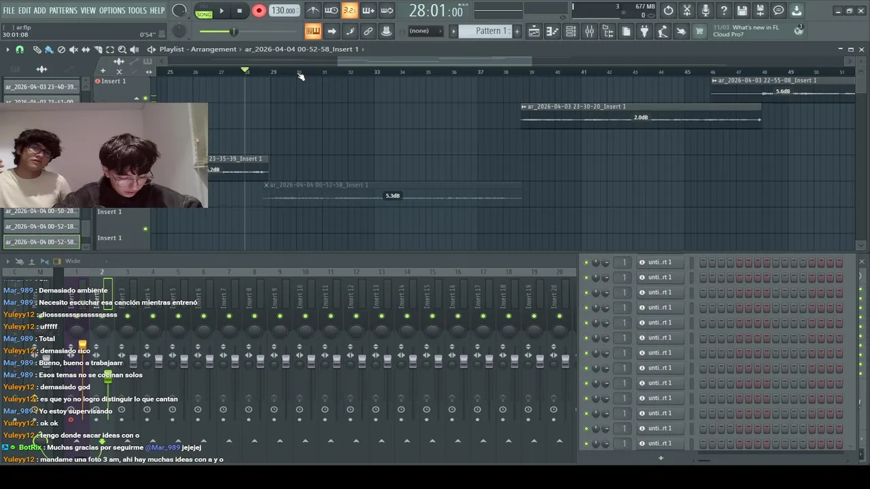Viewport: 870px width, 489px height.
Task: Select the playlist Slice tool
Action: (98, 50)
